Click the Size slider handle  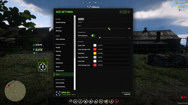click(x=109, y=28)
